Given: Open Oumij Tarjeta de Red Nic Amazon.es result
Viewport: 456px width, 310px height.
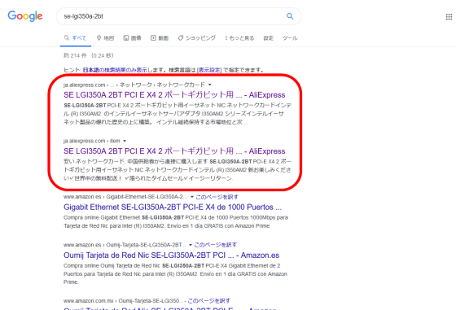Looking at the screenshot, I should pyautogui.click(x=171, y=255).
